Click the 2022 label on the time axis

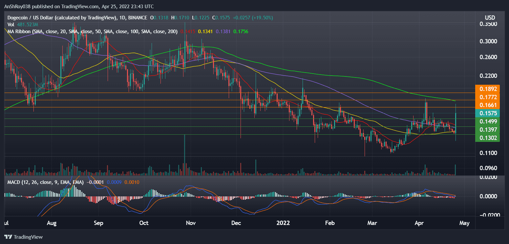click(283, 223)
